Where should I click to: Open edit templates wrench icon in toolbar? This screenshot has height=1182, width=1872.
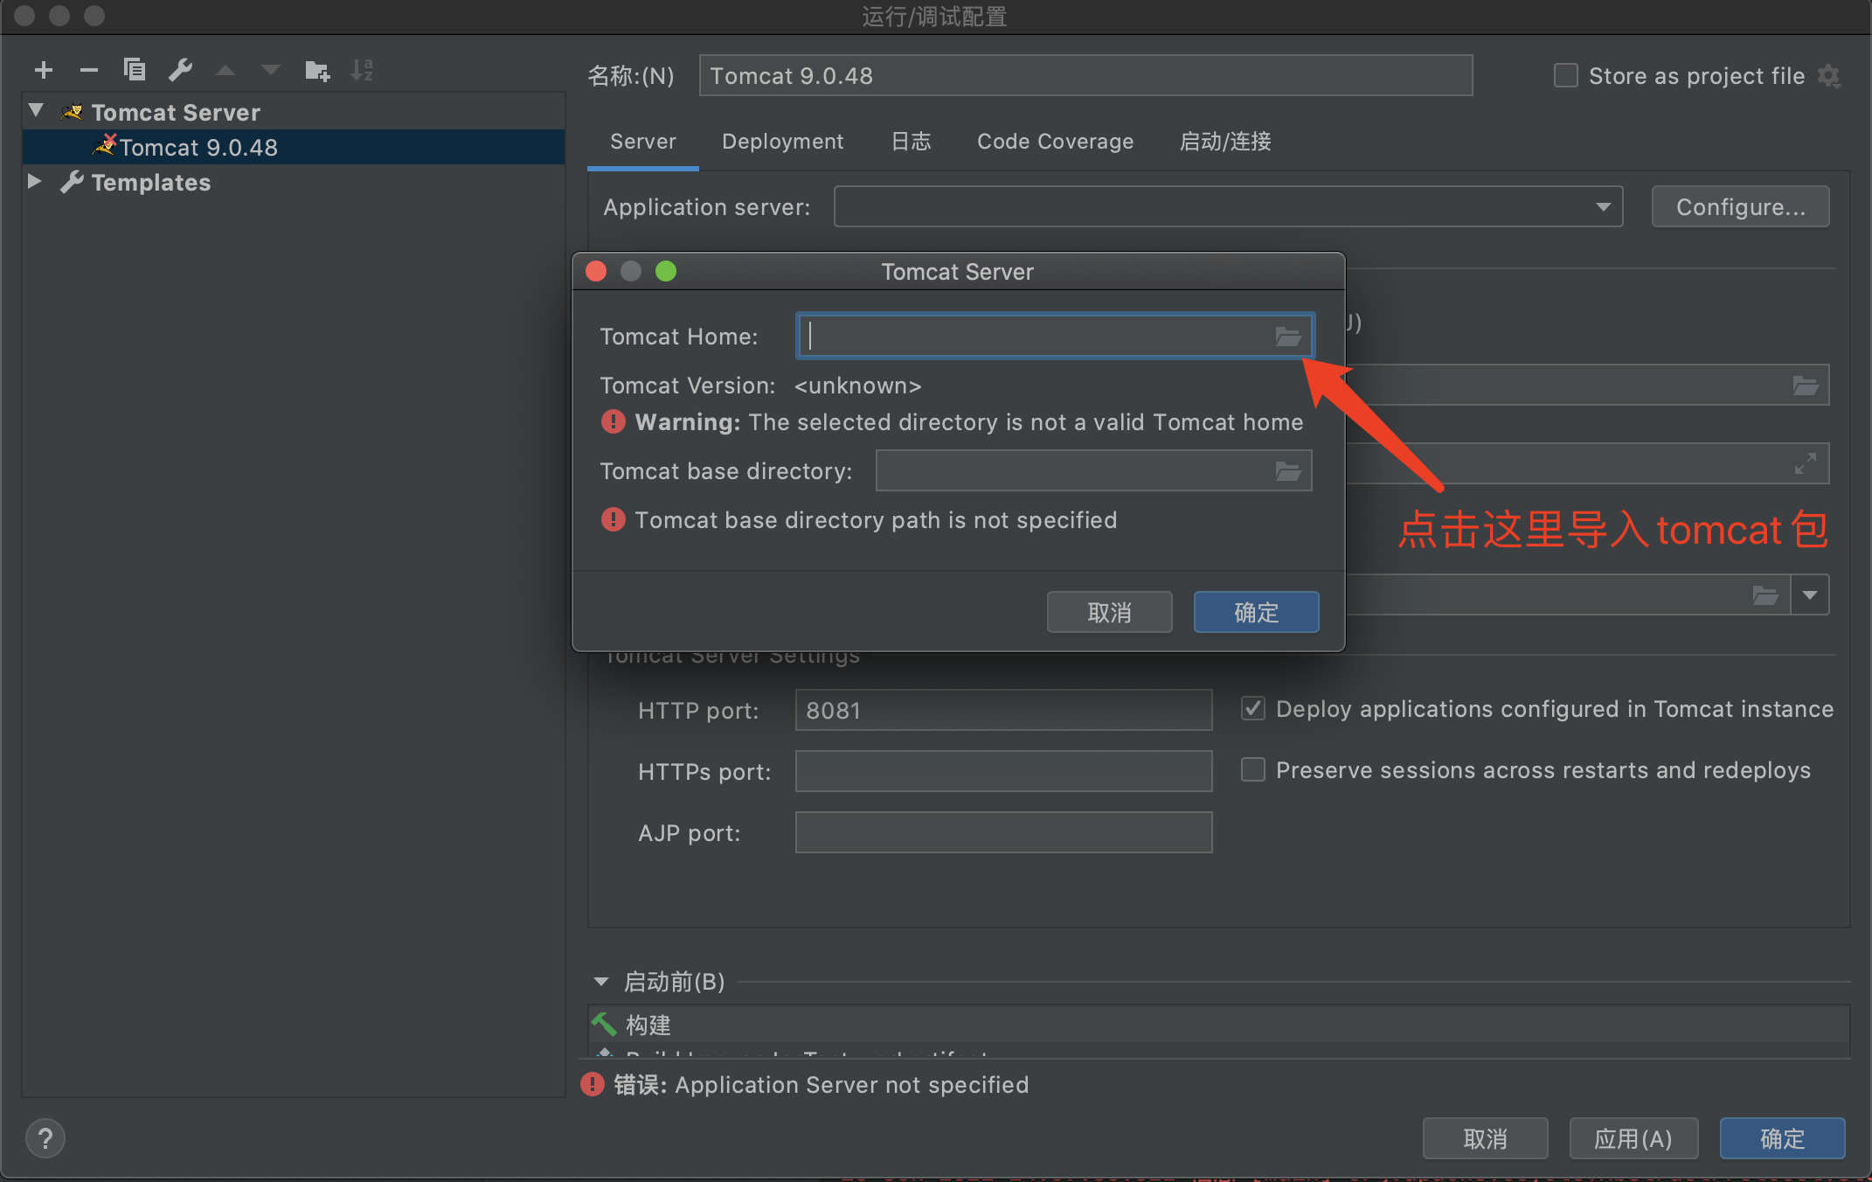pyautogui.click(x=180, y=70)
